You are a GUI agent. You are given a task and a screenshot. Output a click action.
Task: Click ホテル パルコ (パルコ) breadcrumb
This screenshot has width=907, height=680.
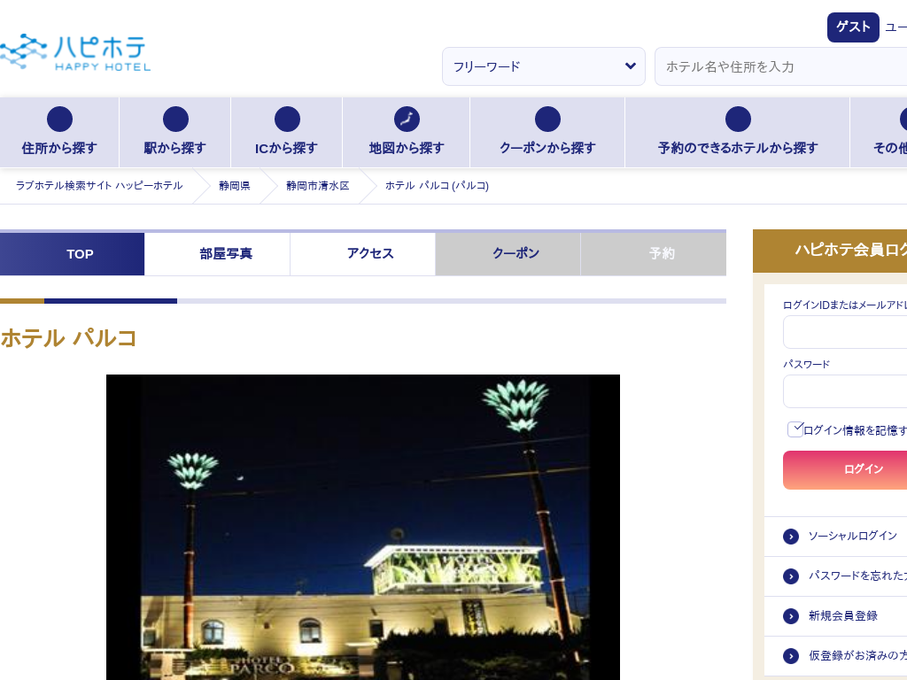437,186
